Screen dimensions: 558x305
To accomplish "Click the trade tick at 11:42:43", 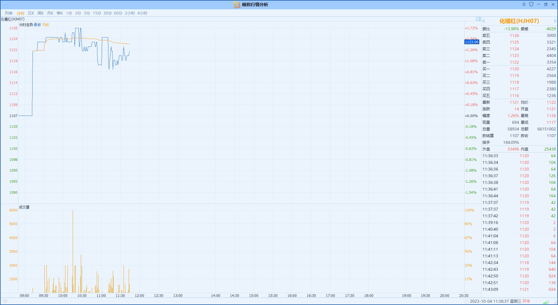I will (x=519, y=269).
